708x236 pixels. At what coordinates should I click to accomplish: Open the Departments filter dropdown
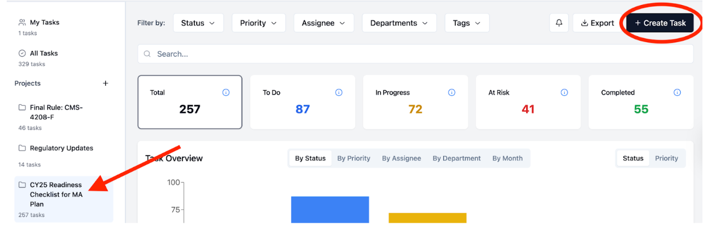(x=399, y=23)
